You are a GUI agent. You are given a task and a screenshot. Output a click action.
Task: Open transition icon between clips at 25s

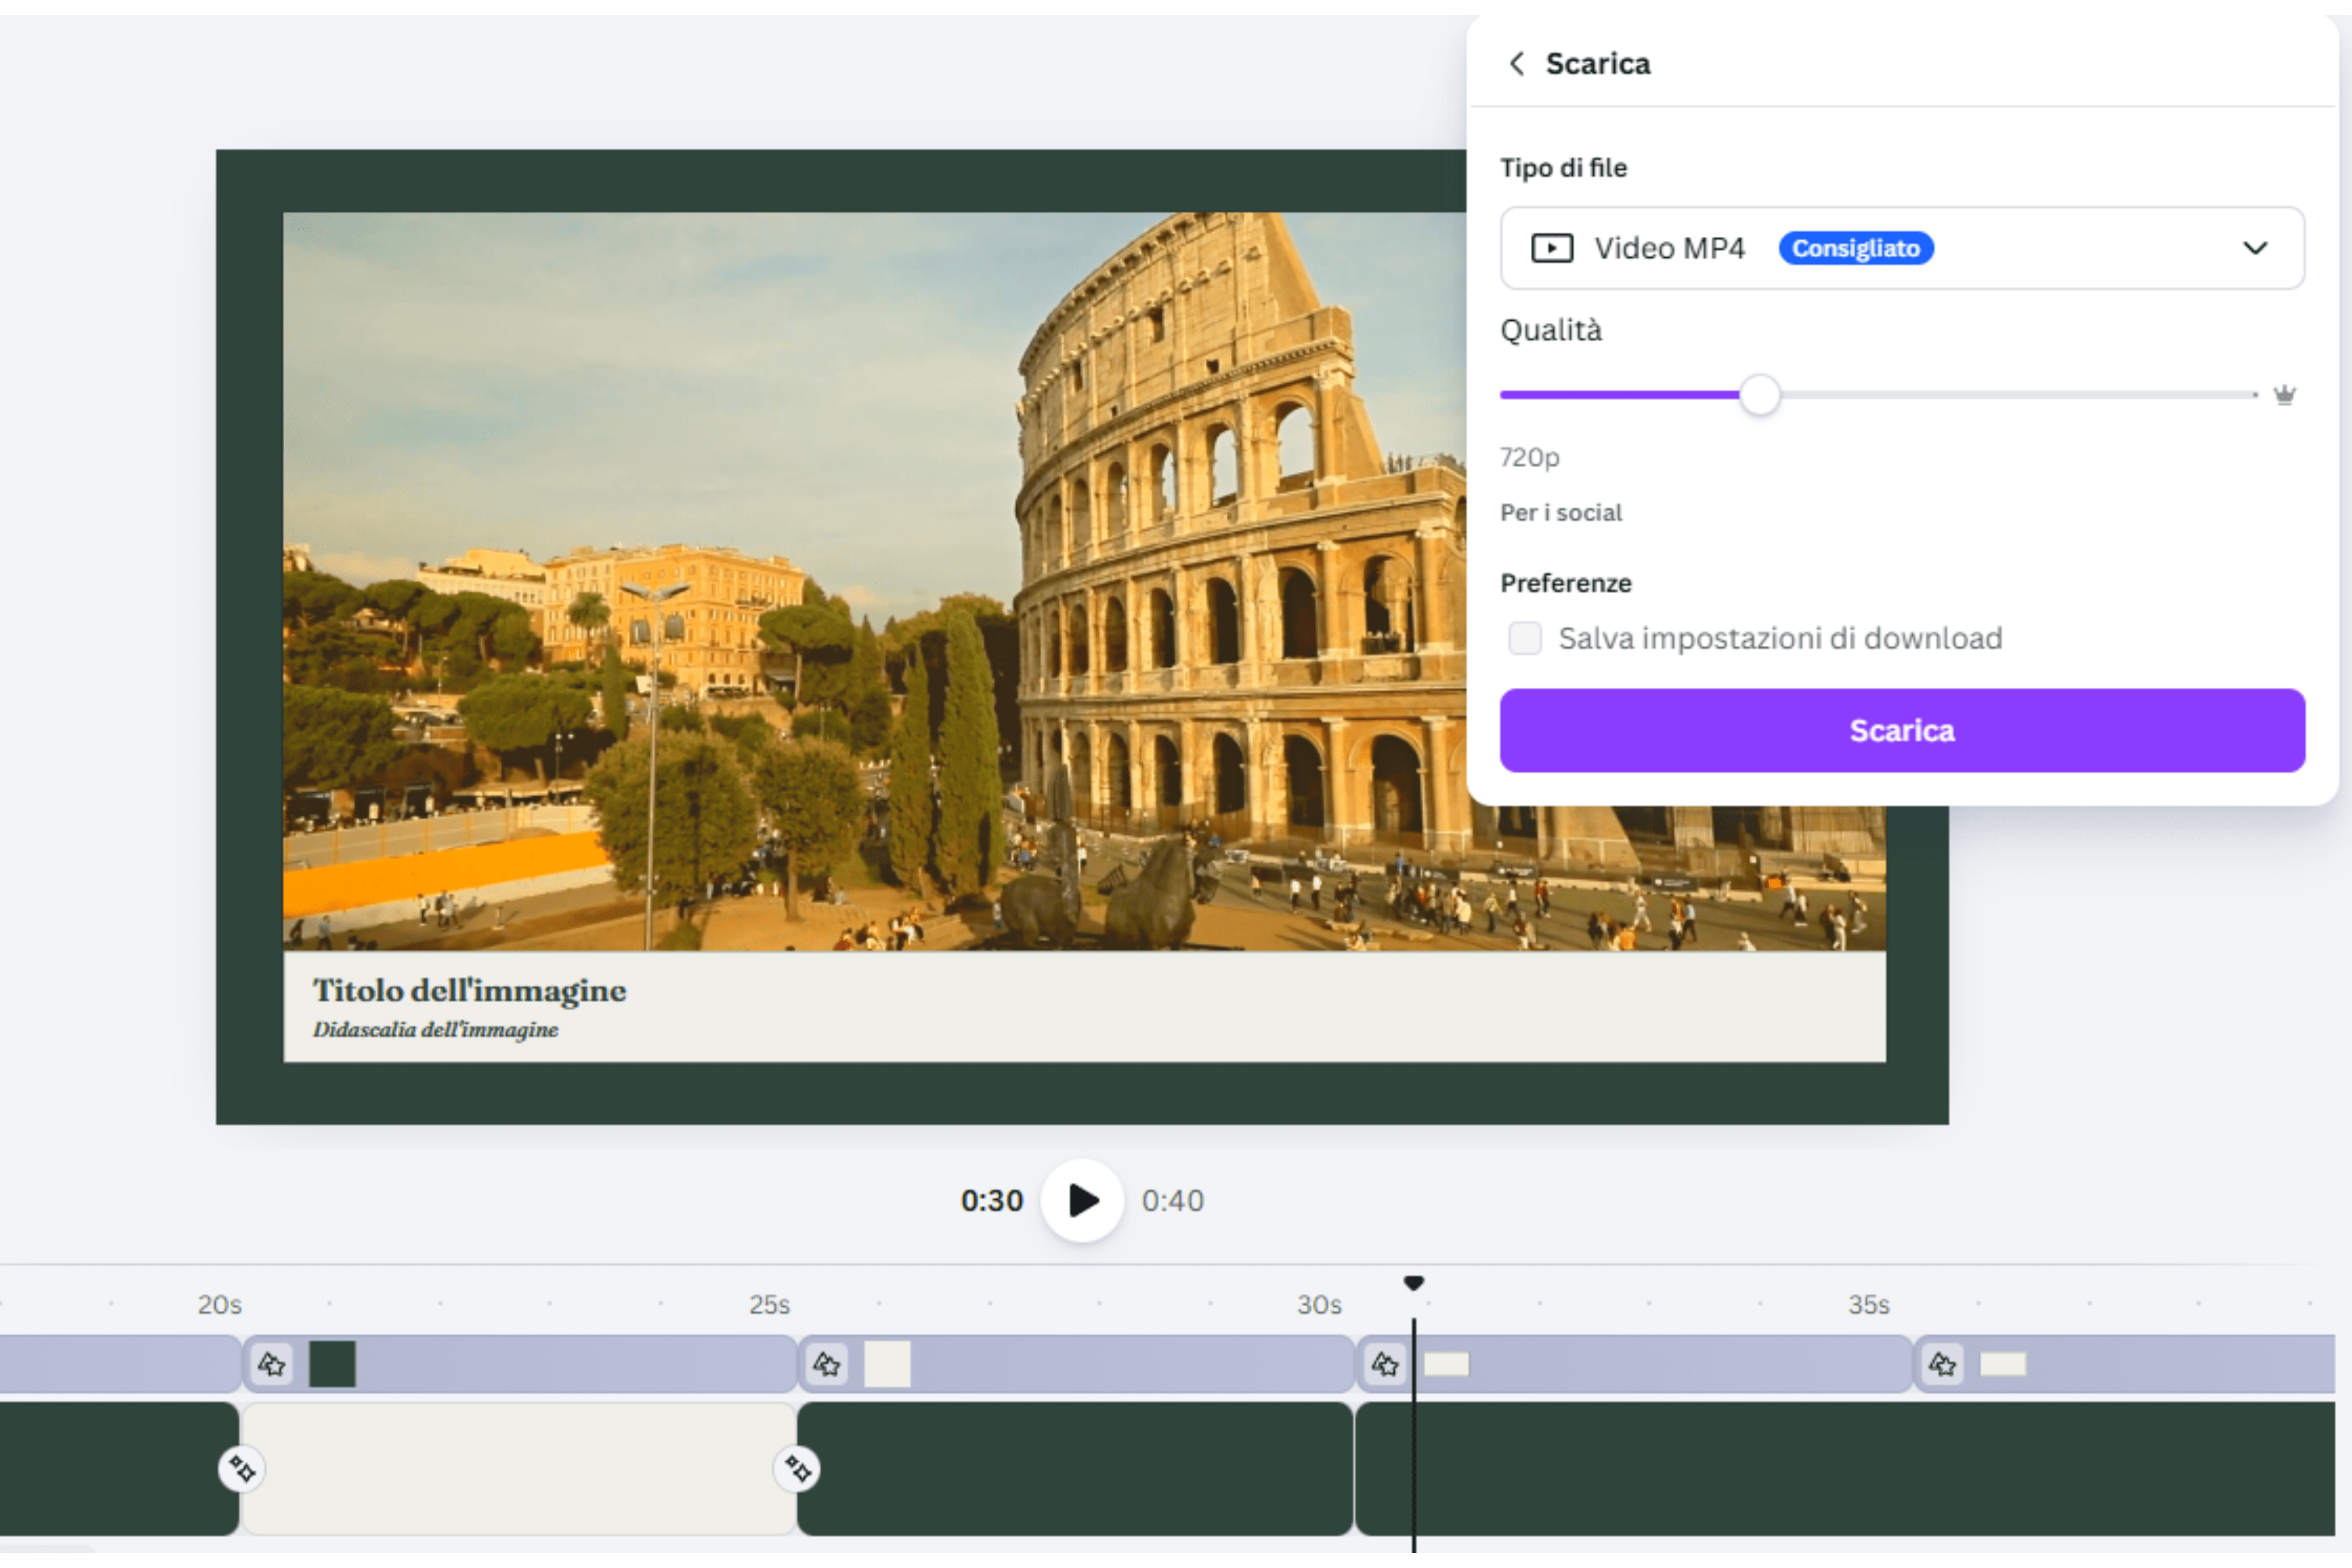click(797, 1469)
